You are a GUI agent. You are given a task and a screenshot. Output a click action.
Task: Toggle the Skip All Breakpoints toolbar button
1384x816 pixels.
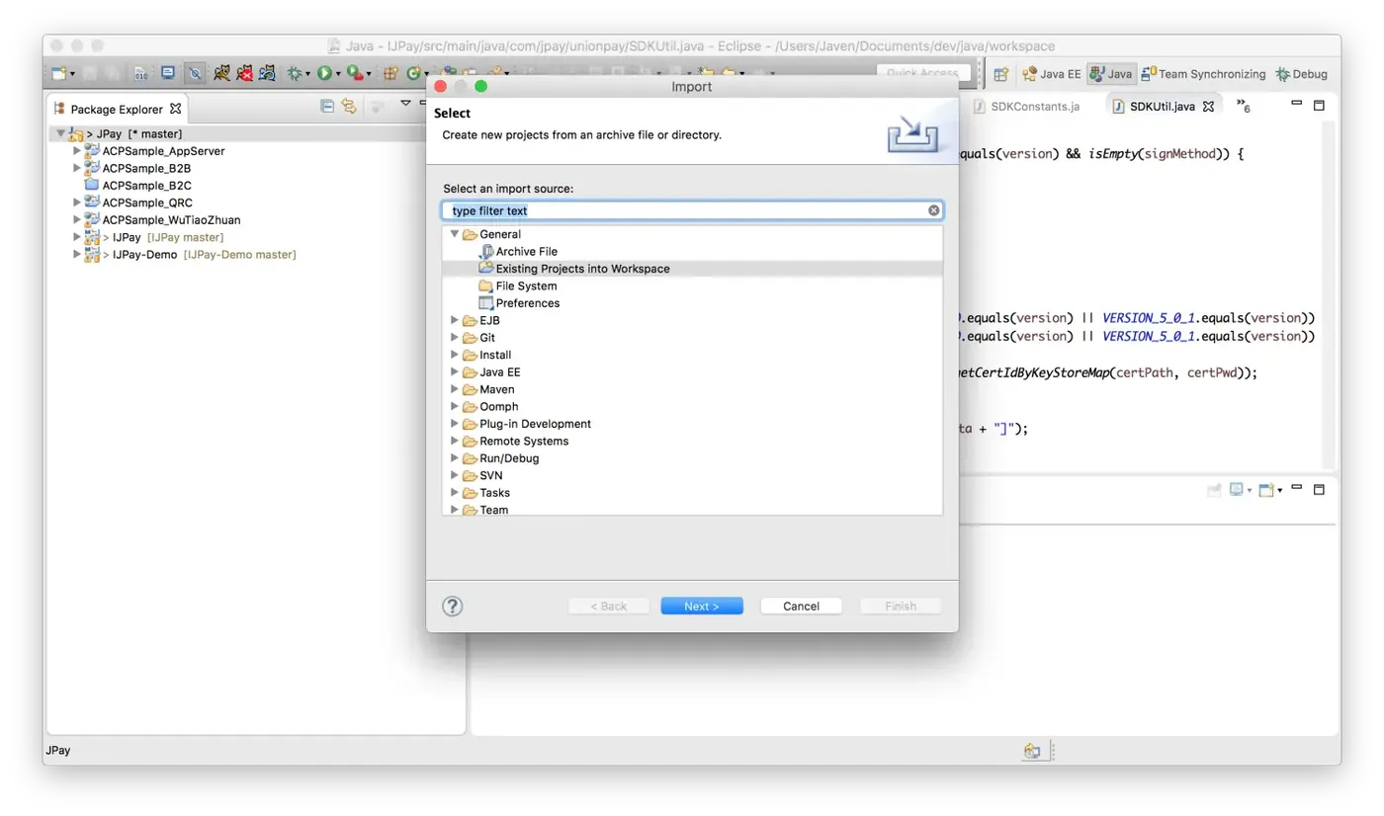(x=196, y=73)
